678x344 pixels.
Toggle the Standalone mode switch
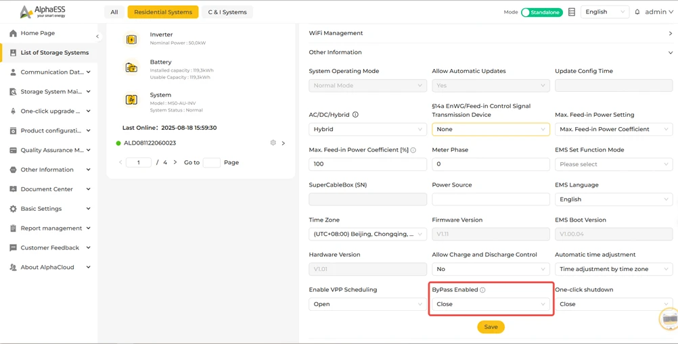coord(541,13)
